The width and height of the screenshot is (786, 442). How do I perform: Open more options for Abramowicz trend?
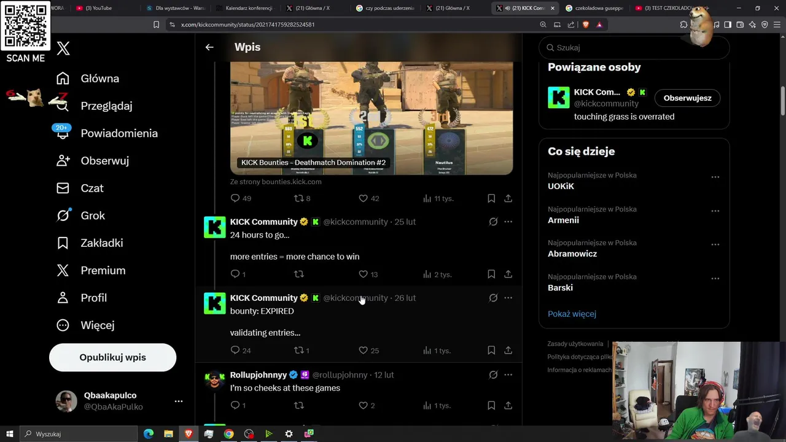pyautogui.click(x=715, y=244)
